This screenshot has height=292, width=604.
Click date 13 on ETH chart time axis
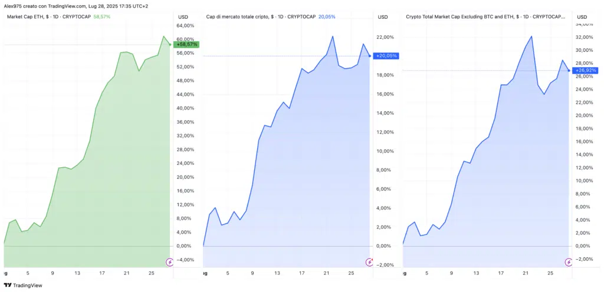(x=77, y=273)
